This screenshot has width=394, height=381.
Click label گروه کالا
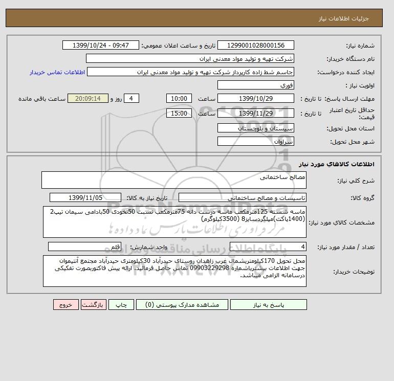click(363, 198)
